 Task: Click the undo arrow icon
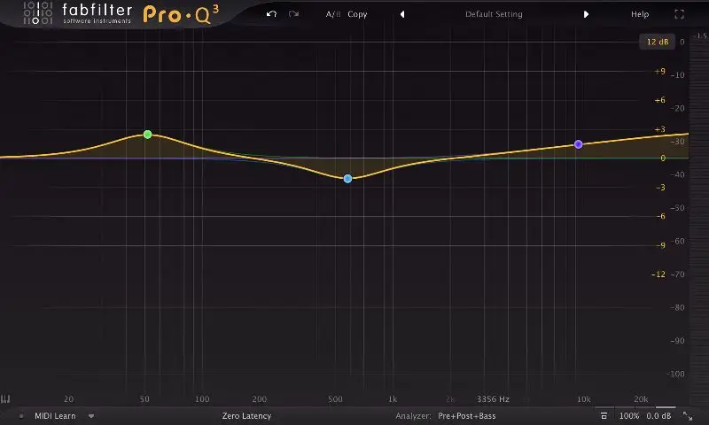tap(271, 14)
